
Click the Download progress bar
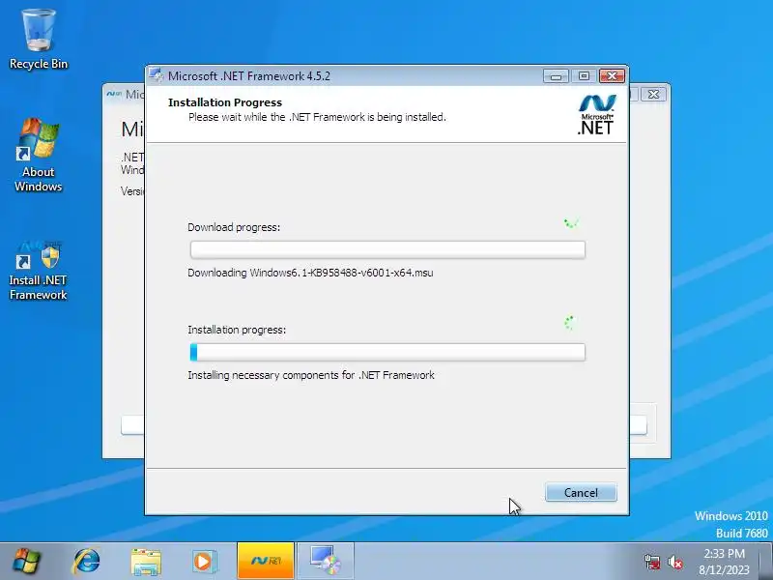click(387, 250)
